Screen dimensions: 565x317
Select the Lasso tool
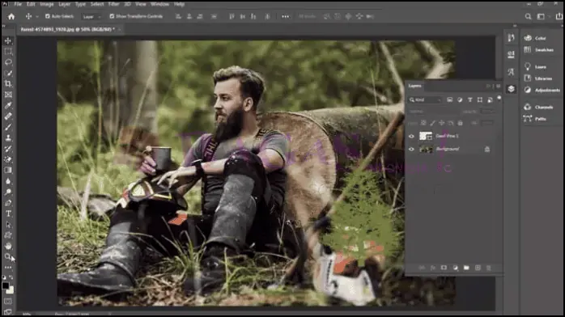tap(8, 62)
